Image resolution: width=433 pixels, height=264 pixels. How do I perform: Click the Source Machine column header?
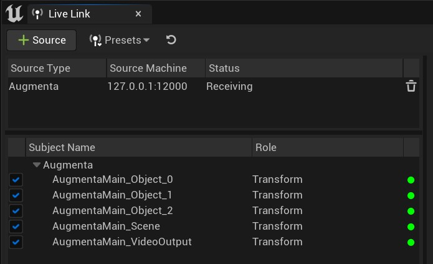[x=156, y=68]
